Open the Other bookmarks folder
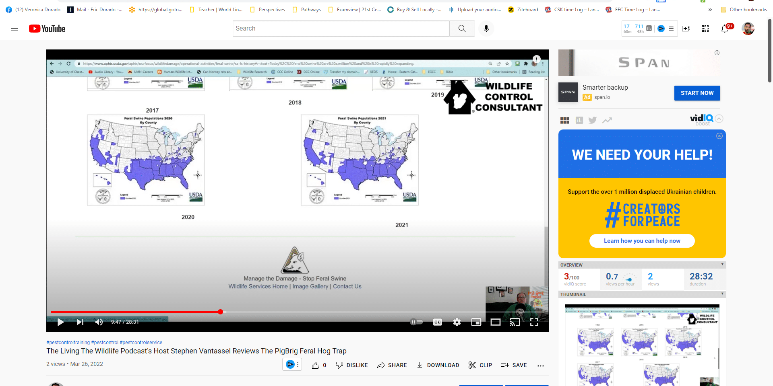The height and width of the screenshot is (386, 773). [744, 10]
